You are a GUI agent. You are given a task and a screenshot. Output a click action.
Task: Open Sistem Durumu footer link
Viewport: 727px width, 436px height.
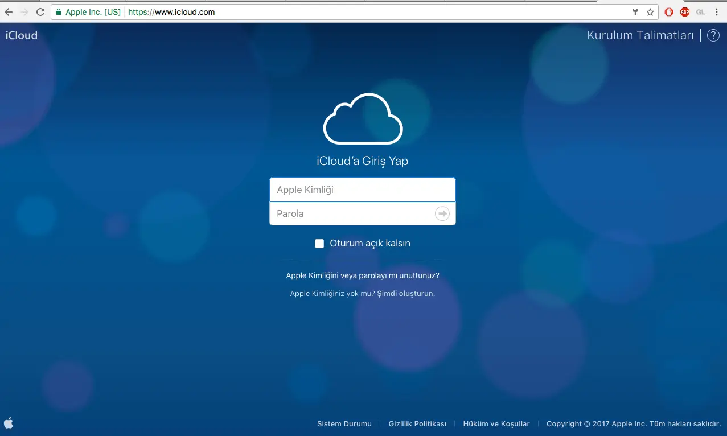click(x=344, y=423)
